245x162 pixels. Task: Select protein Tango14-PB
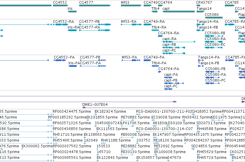point(201,66)
